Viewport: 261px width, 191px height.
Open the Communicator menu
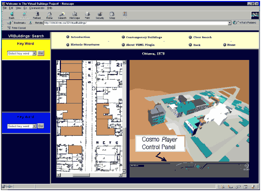pos(37,8)
